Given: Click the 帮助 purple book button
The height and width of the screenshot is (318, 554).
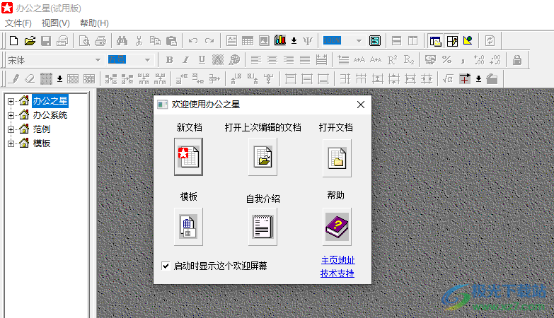Looking at the screenshot, I should coord(337,227).
